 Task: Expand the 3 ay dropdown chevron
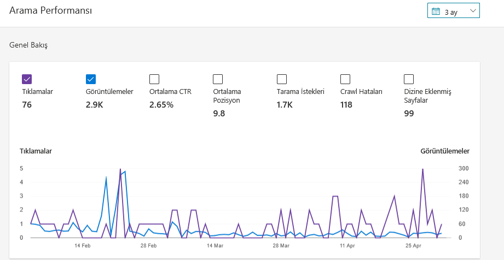pyautogui.click(x=473, y=10)
